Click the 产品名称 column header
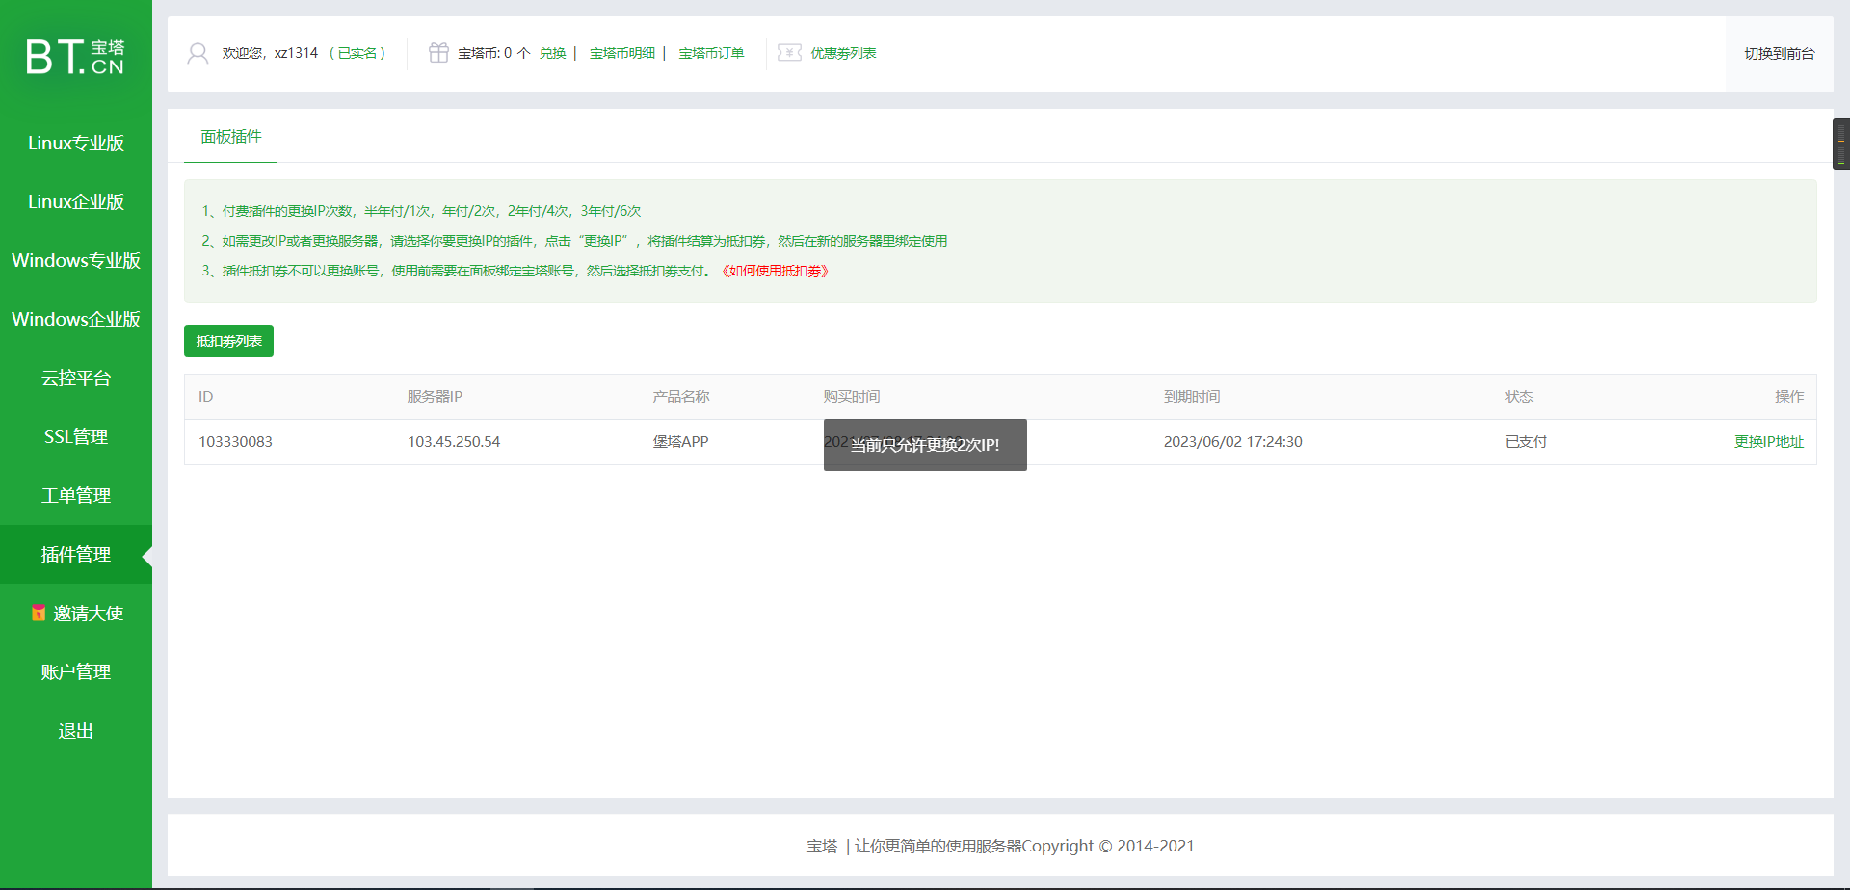Image resolution: width=1850 pixels, height=890 pixels. [681, 396]
